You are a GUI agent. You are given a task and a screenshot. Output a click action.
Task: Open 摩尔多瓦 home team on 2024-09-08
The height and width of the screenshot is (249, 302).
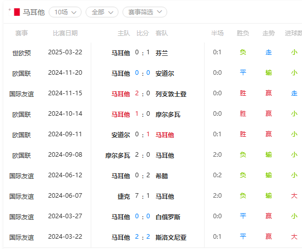[x=117, y=155]
